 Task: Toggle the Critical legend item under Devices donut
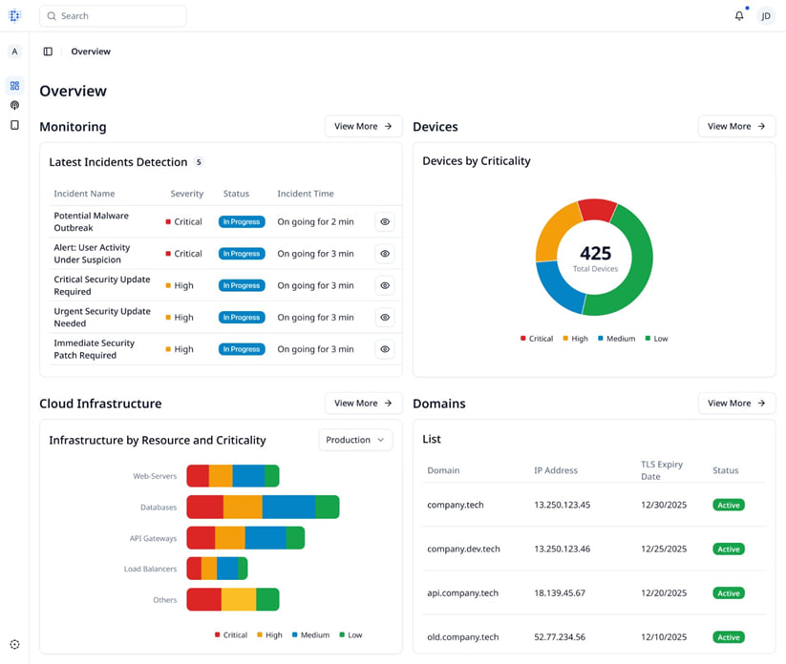point(536,339)
